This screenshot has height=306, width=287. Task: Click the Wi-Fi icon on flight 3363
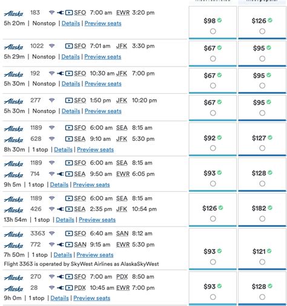[x=52, y=233]
